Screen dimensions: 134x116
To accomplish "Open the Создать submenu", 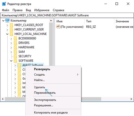I will (53, 74).
